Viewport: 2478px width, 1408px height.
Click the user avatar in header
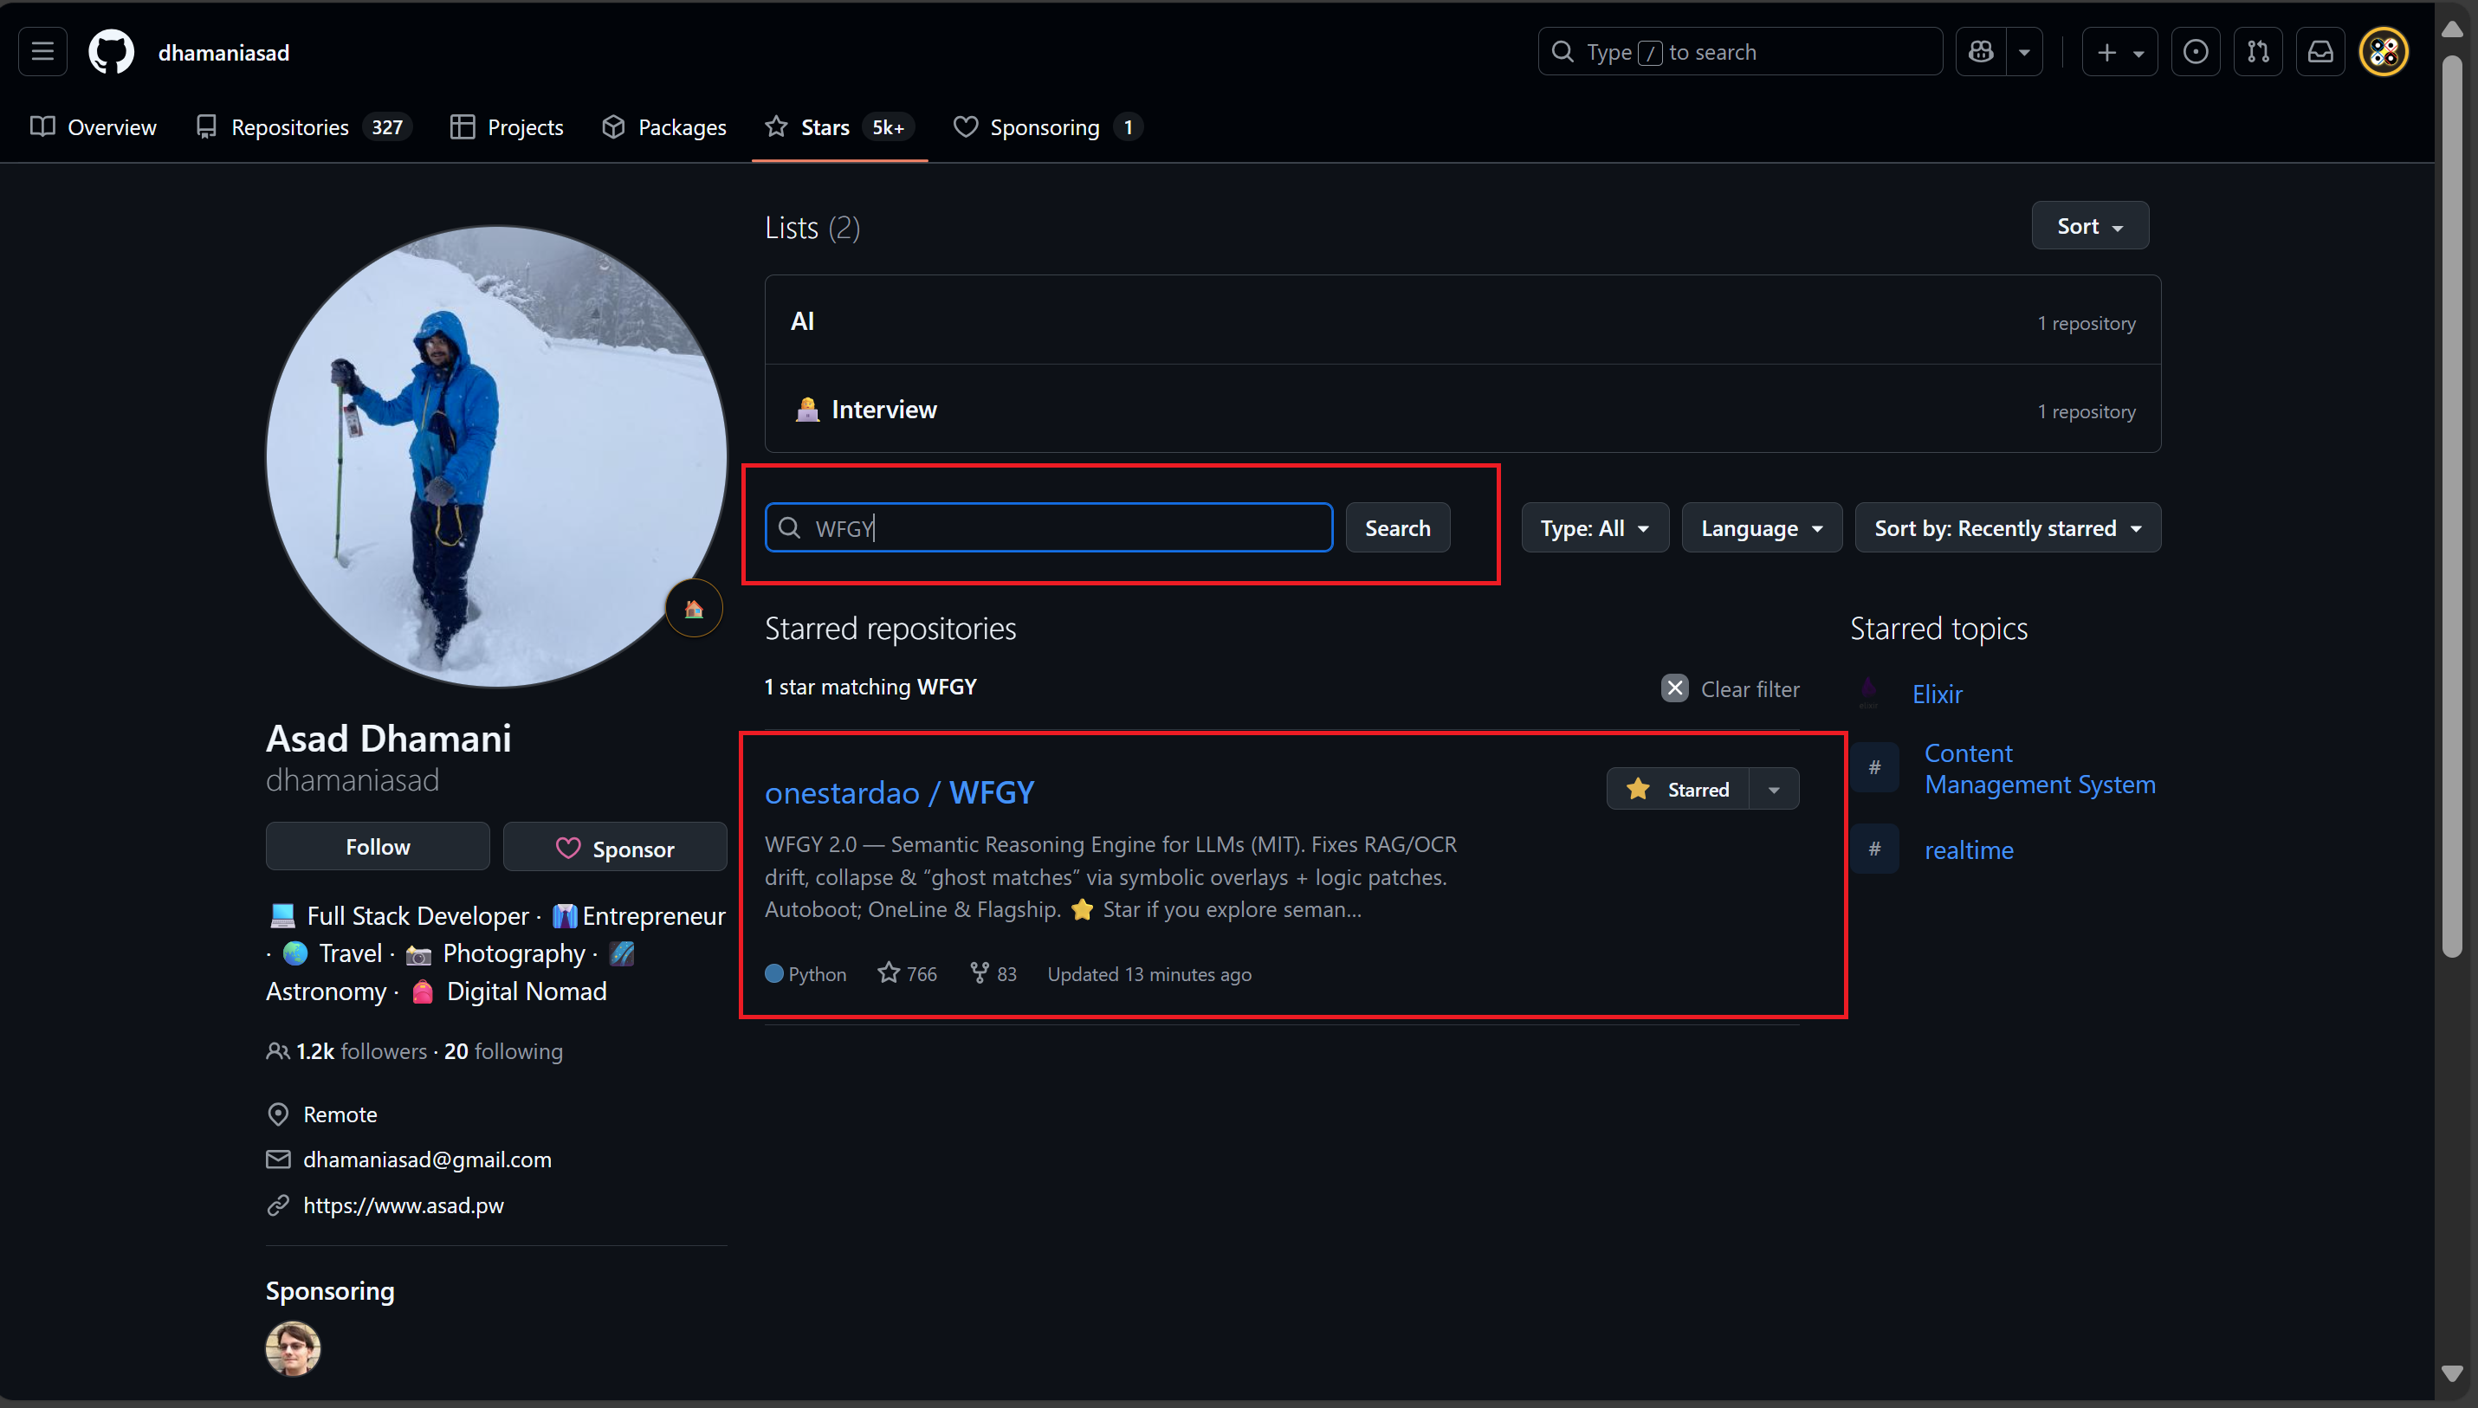pyautogui.click(x=2384, y=51)
